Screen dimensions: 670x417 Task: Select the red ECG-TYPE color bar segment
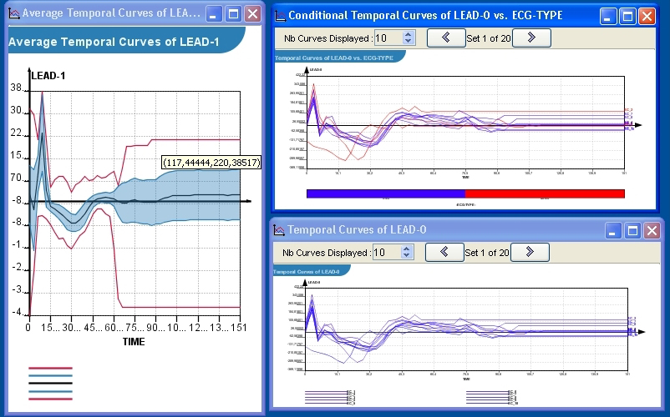pyautogui.click(x=545, y=194)
